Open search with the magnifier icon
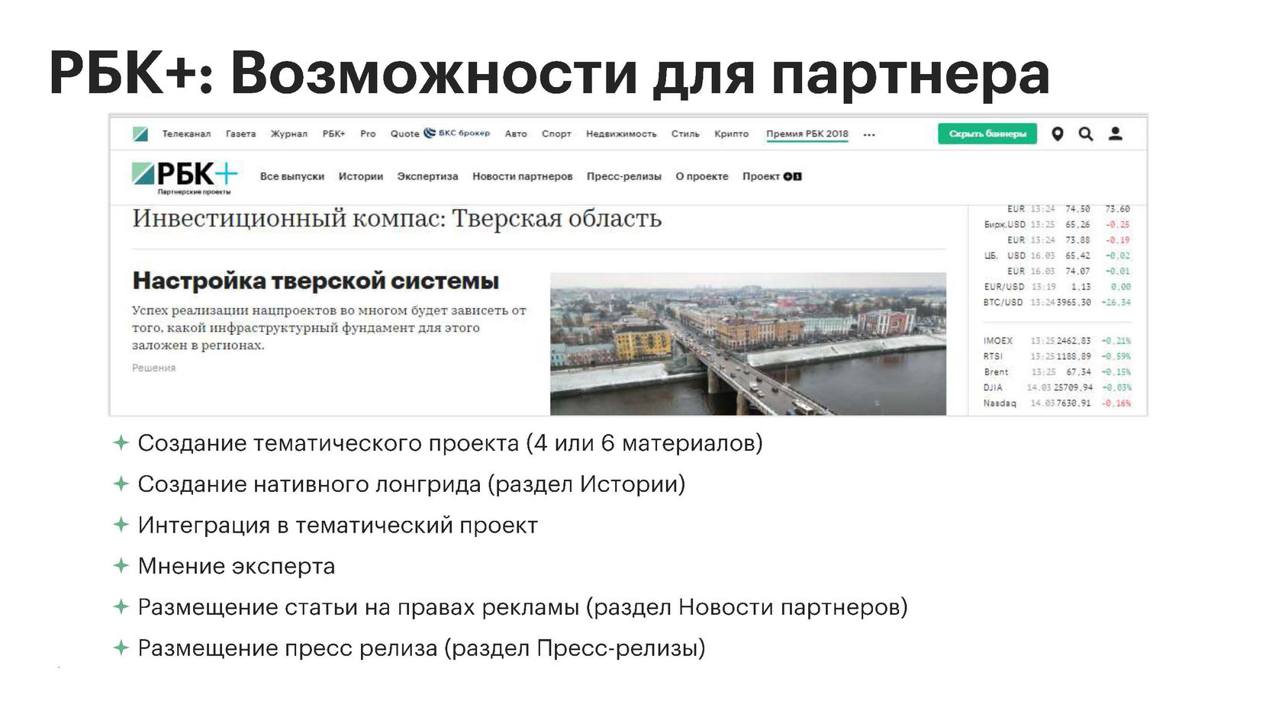The height and width of the screenshot is (714, 1282). pyautogui.click(x=1085, y=134)
